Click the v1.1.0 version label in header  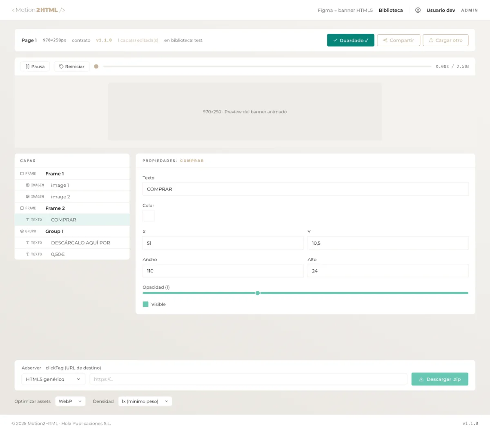[x=104, y=40]
